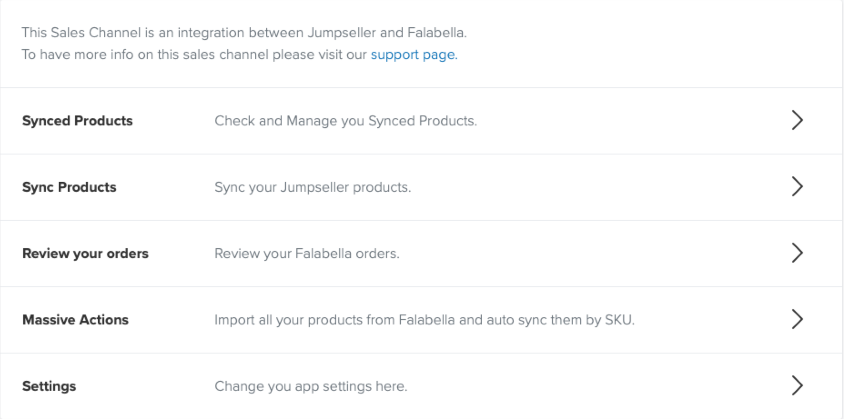Click the arrow icon beside Synced Products
Image resolution: width=844 pixels, height=419 pixels.
797,120
